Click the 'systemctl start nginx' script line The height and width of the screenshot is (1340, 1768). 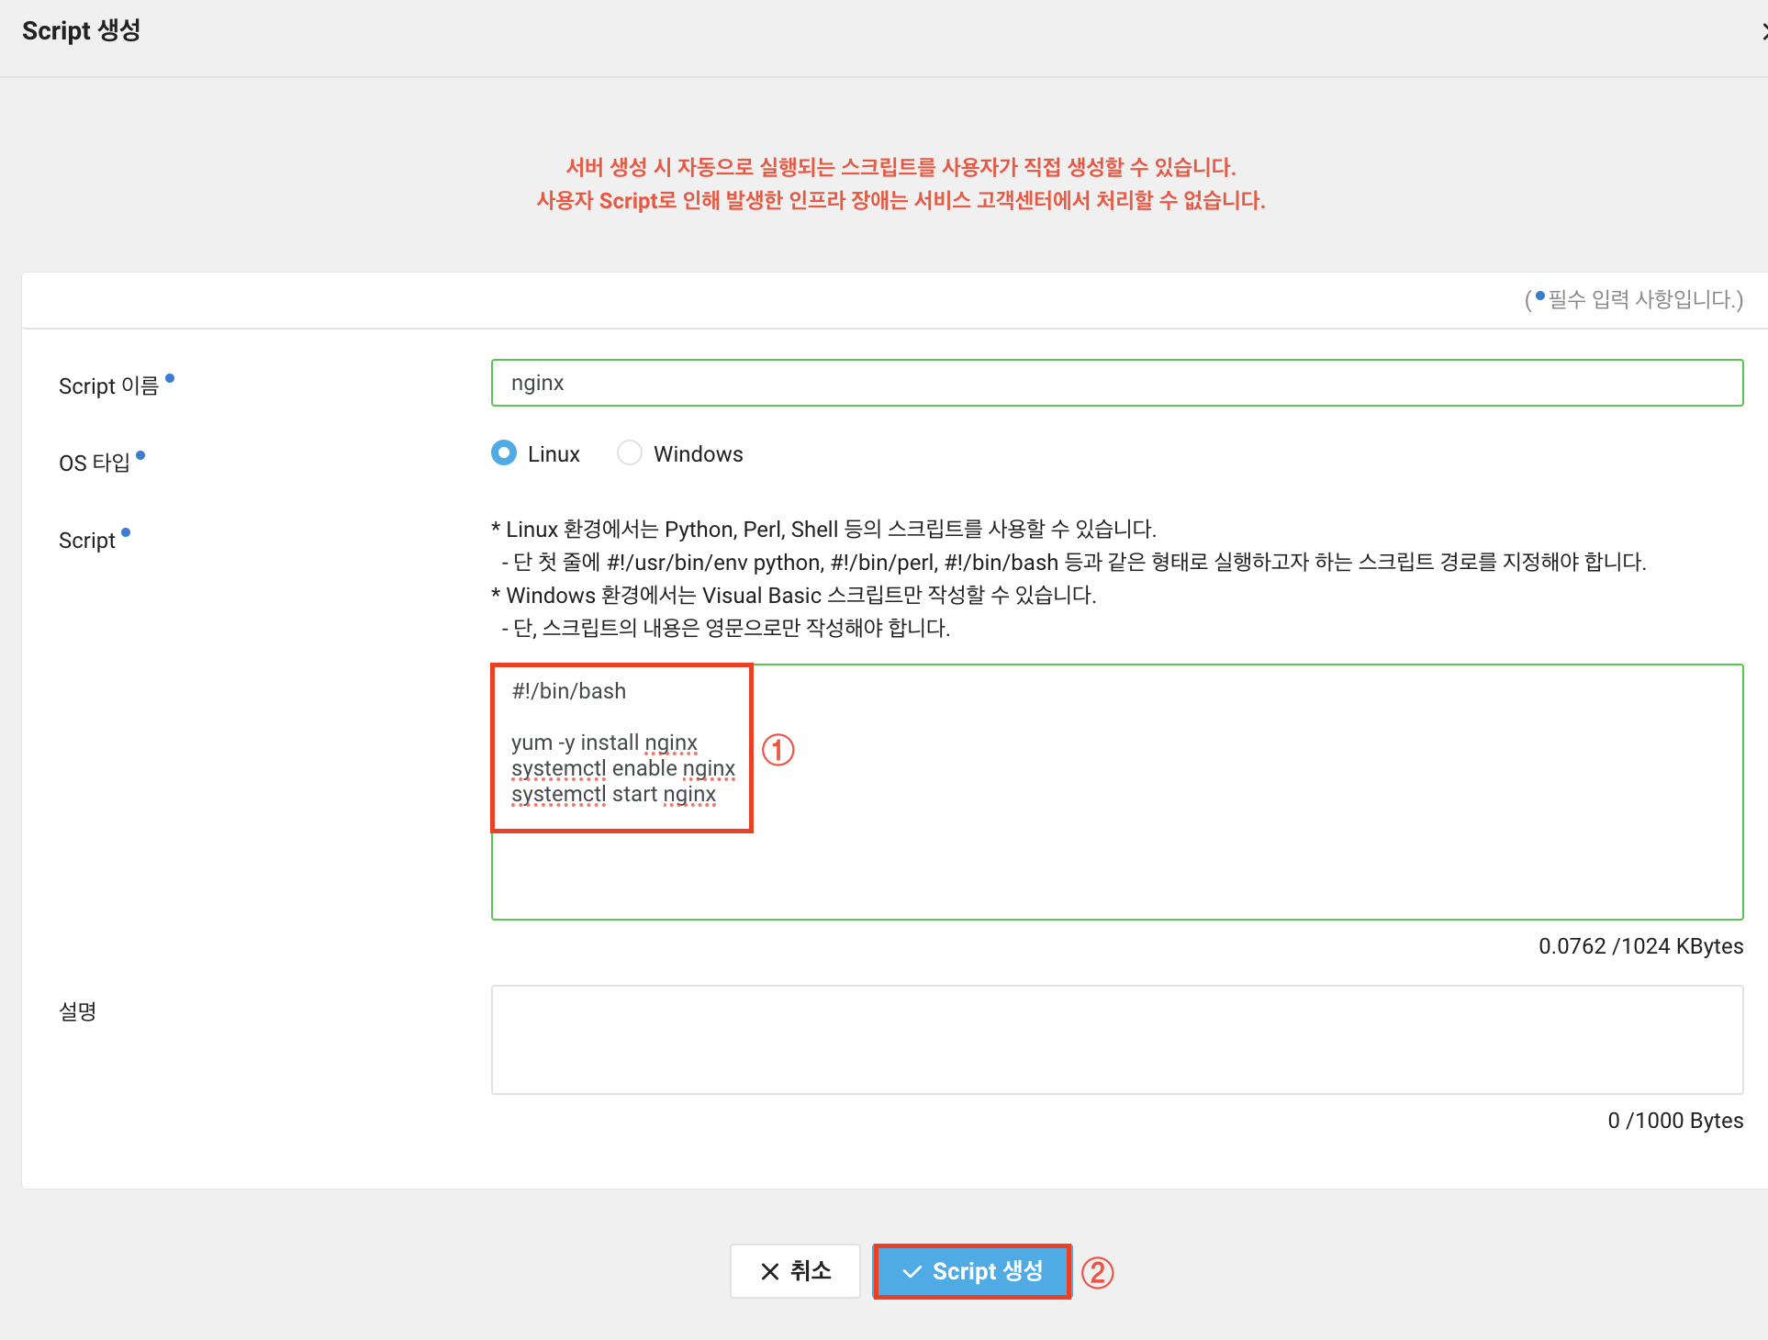click(613, 794)
